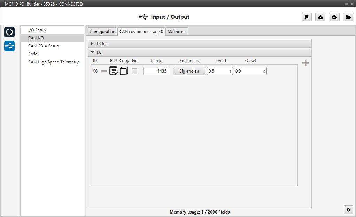Select the USB Input/Output sidebar icon

[9, 46]
